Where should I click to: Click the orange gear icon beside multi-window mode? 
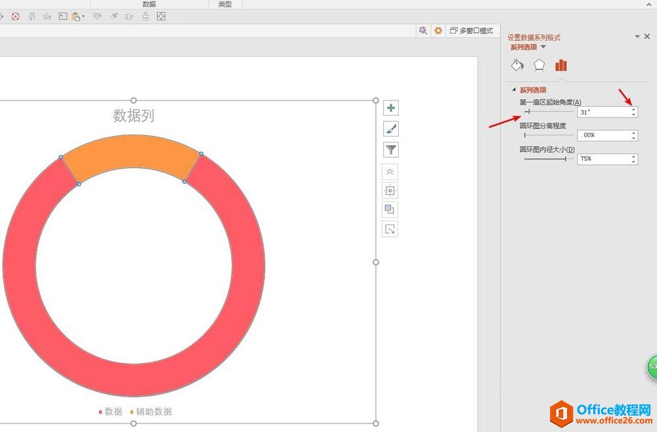[x=438, y=31]
